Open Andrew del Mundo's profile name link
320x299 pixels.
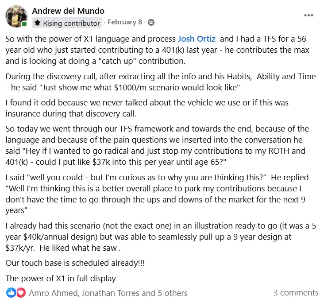coord(68,11)
